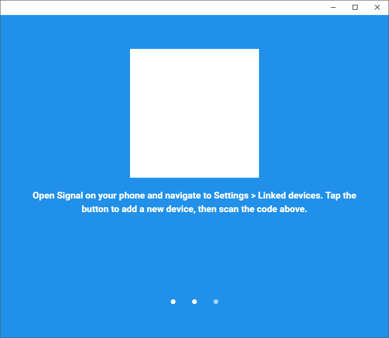Click the "Tap the" text ending line one
389x338 pixels.
(341, 196)
